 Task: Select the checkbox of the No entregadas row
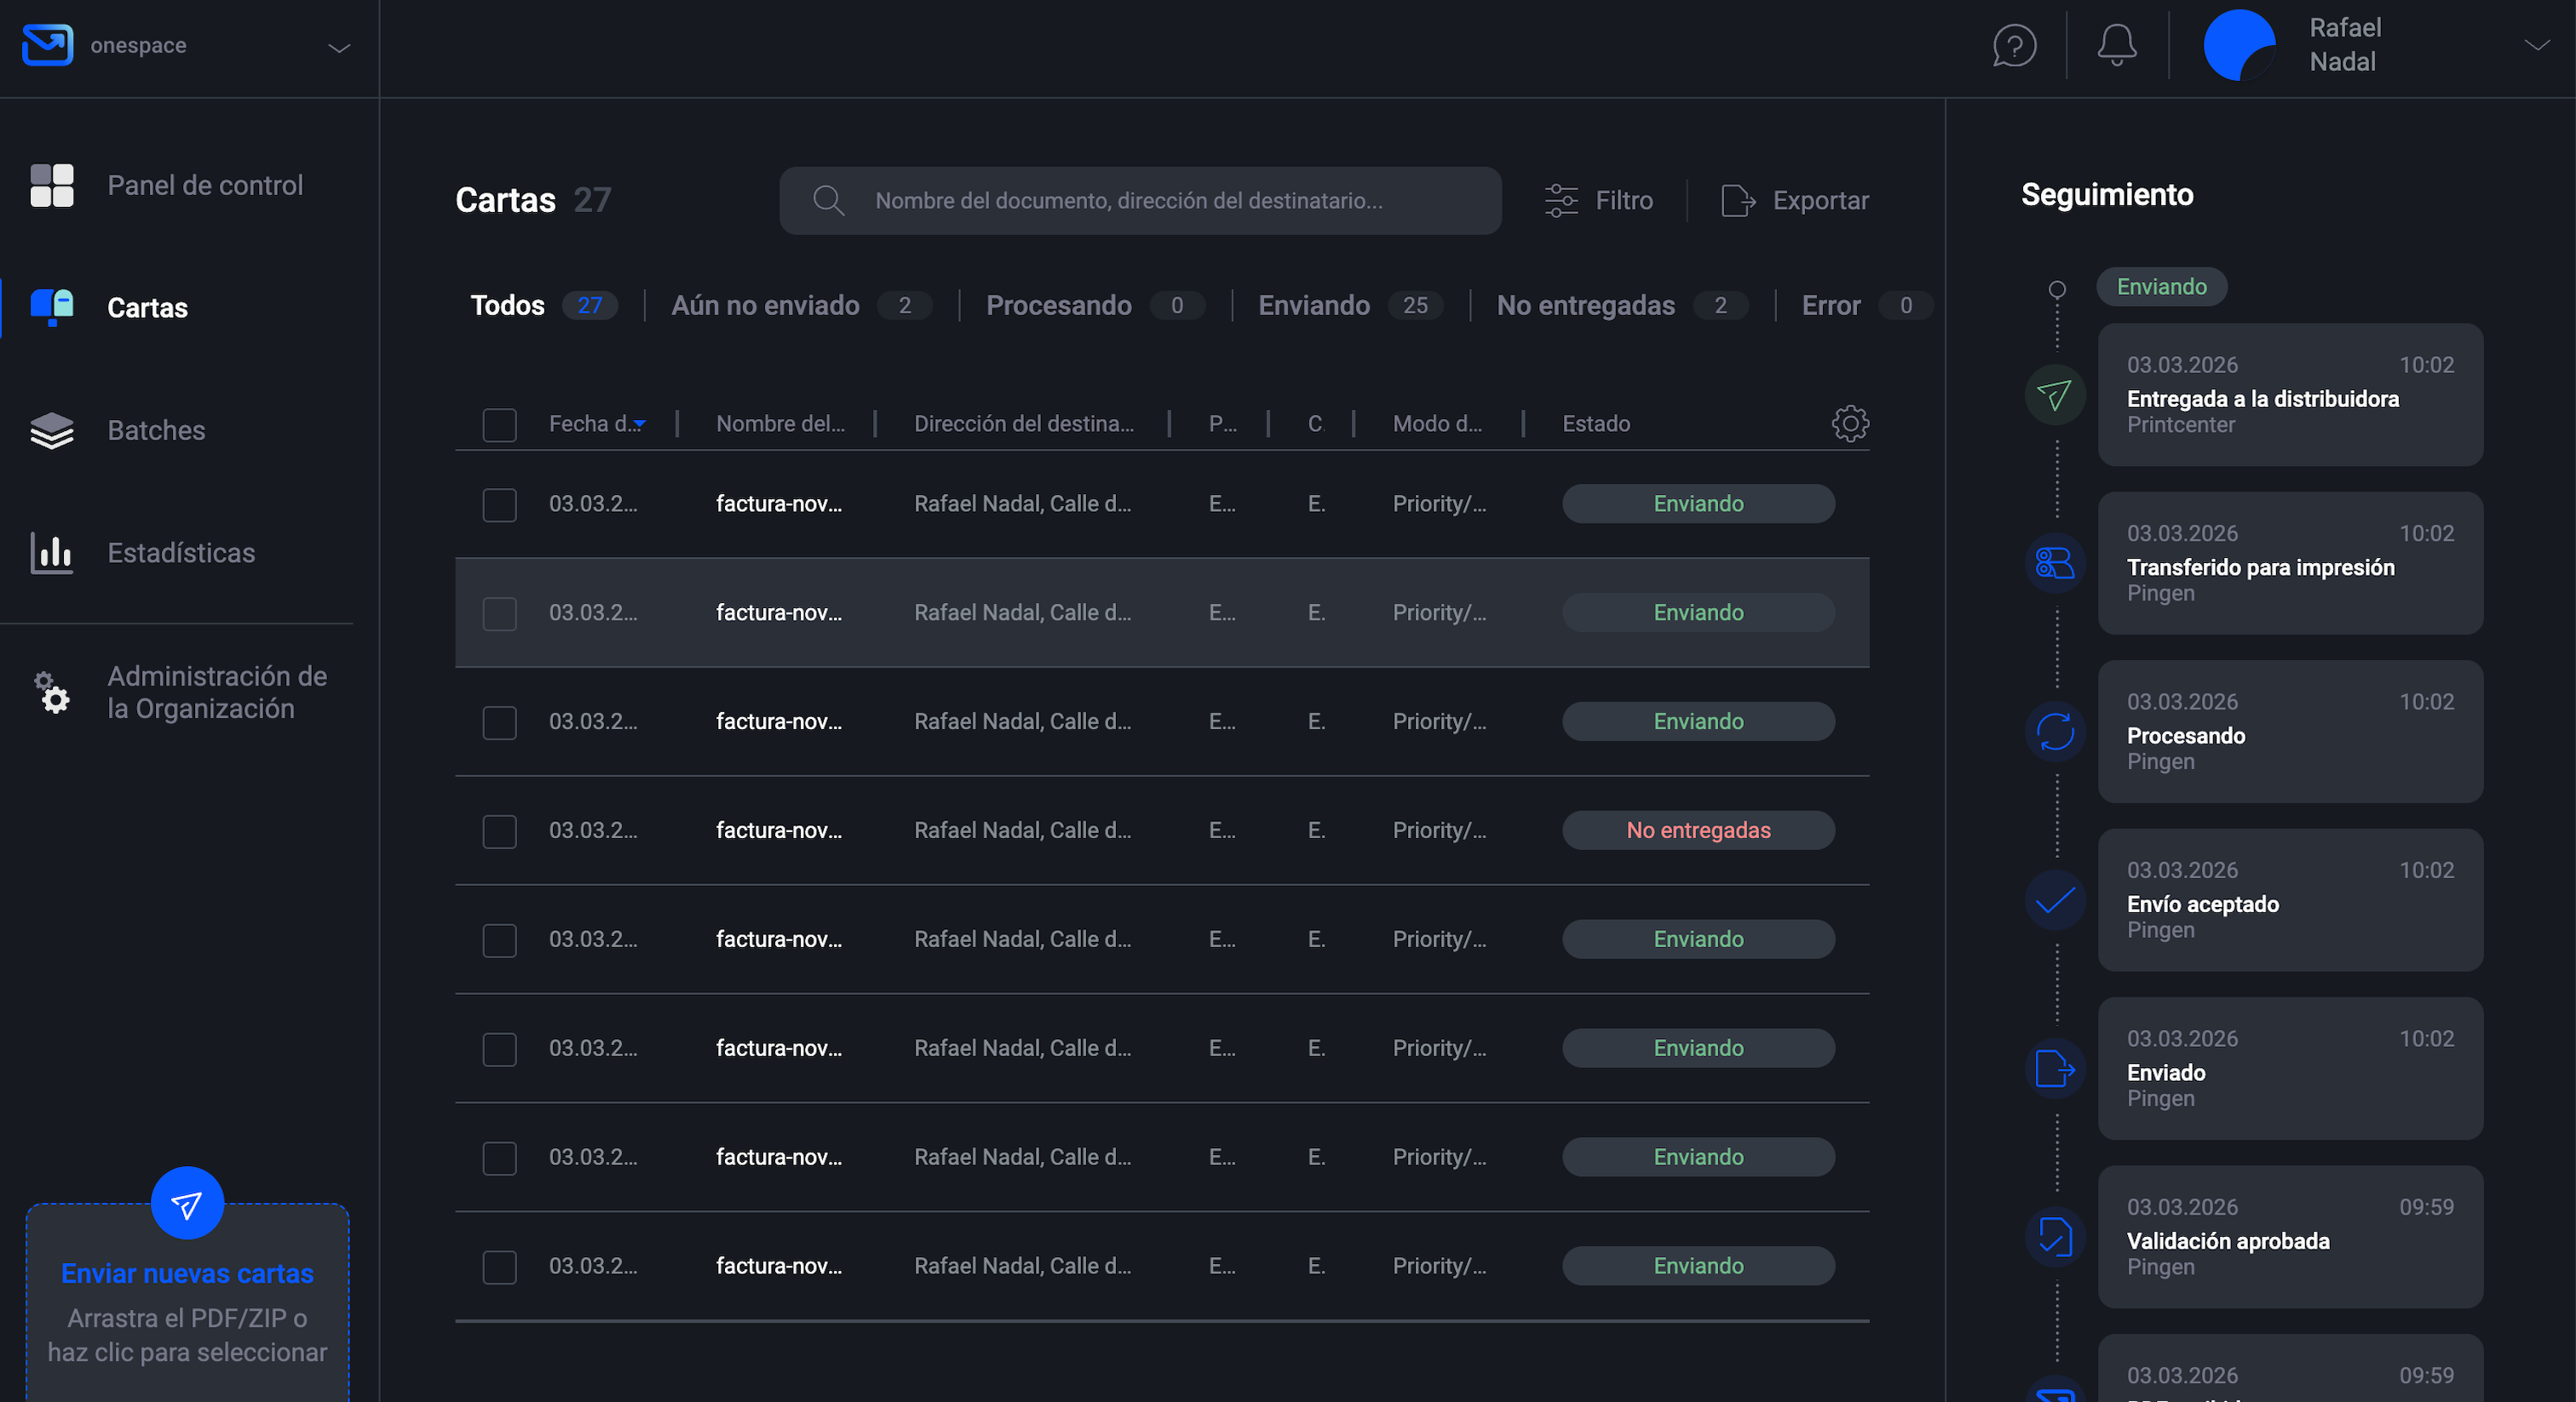tap(499, 831)
